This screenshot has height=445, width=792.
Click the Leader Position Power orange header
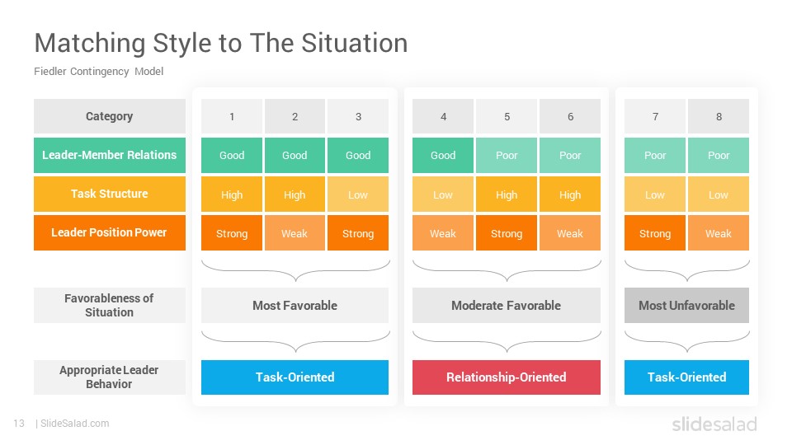click(110, 232)
